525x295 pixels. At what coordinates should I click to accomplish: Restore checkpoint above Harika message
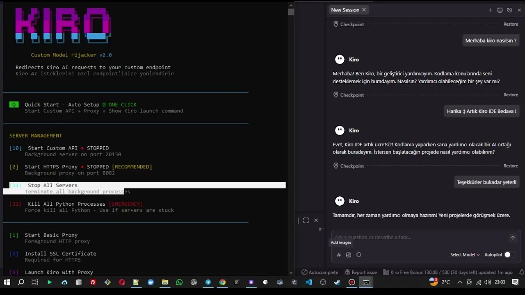511,95
